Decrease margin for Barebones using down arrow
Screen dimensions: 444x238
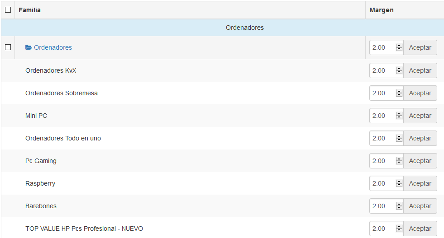pyautogui.click(x=399, y=208)
